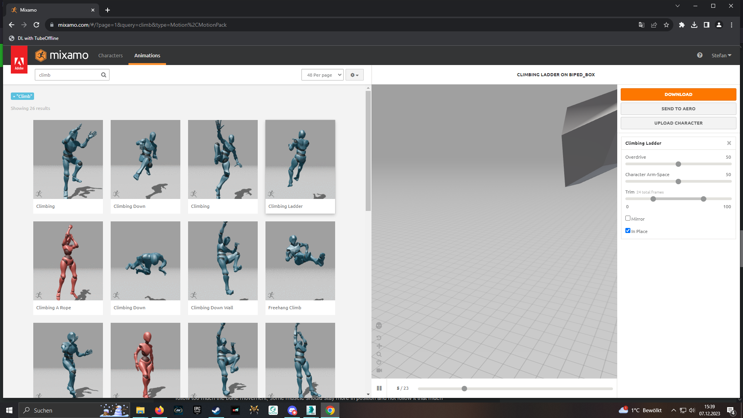Screen dimensions: 743x418
Task: Select the pan move arrows icon
Action: coord(379,346)
